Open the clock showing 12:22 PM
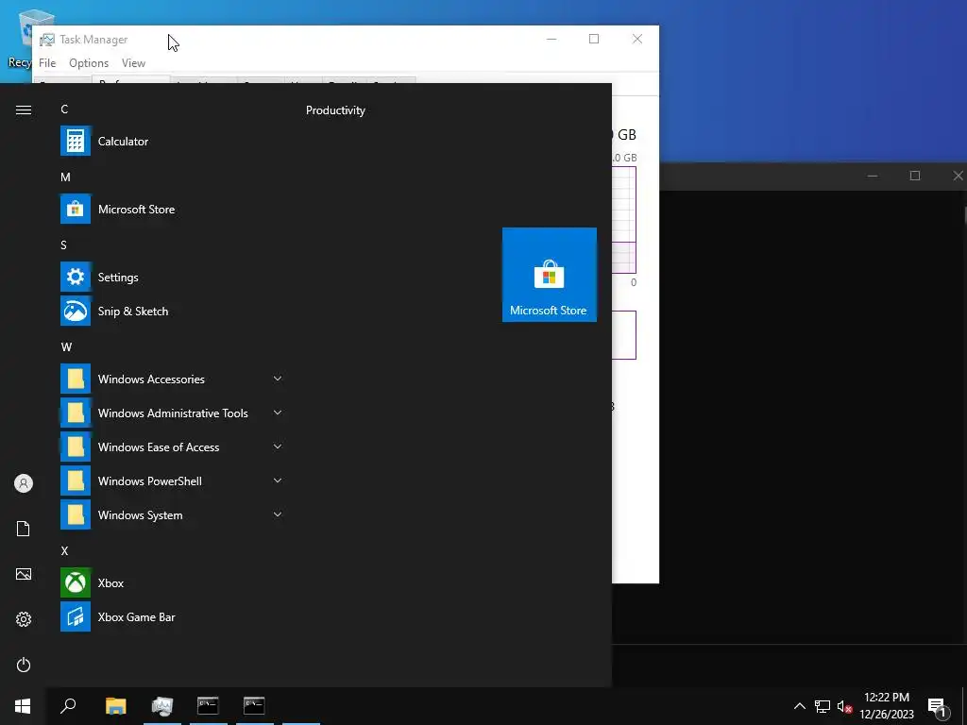Viewport: 967px width, 725px height. pos(887,706)
